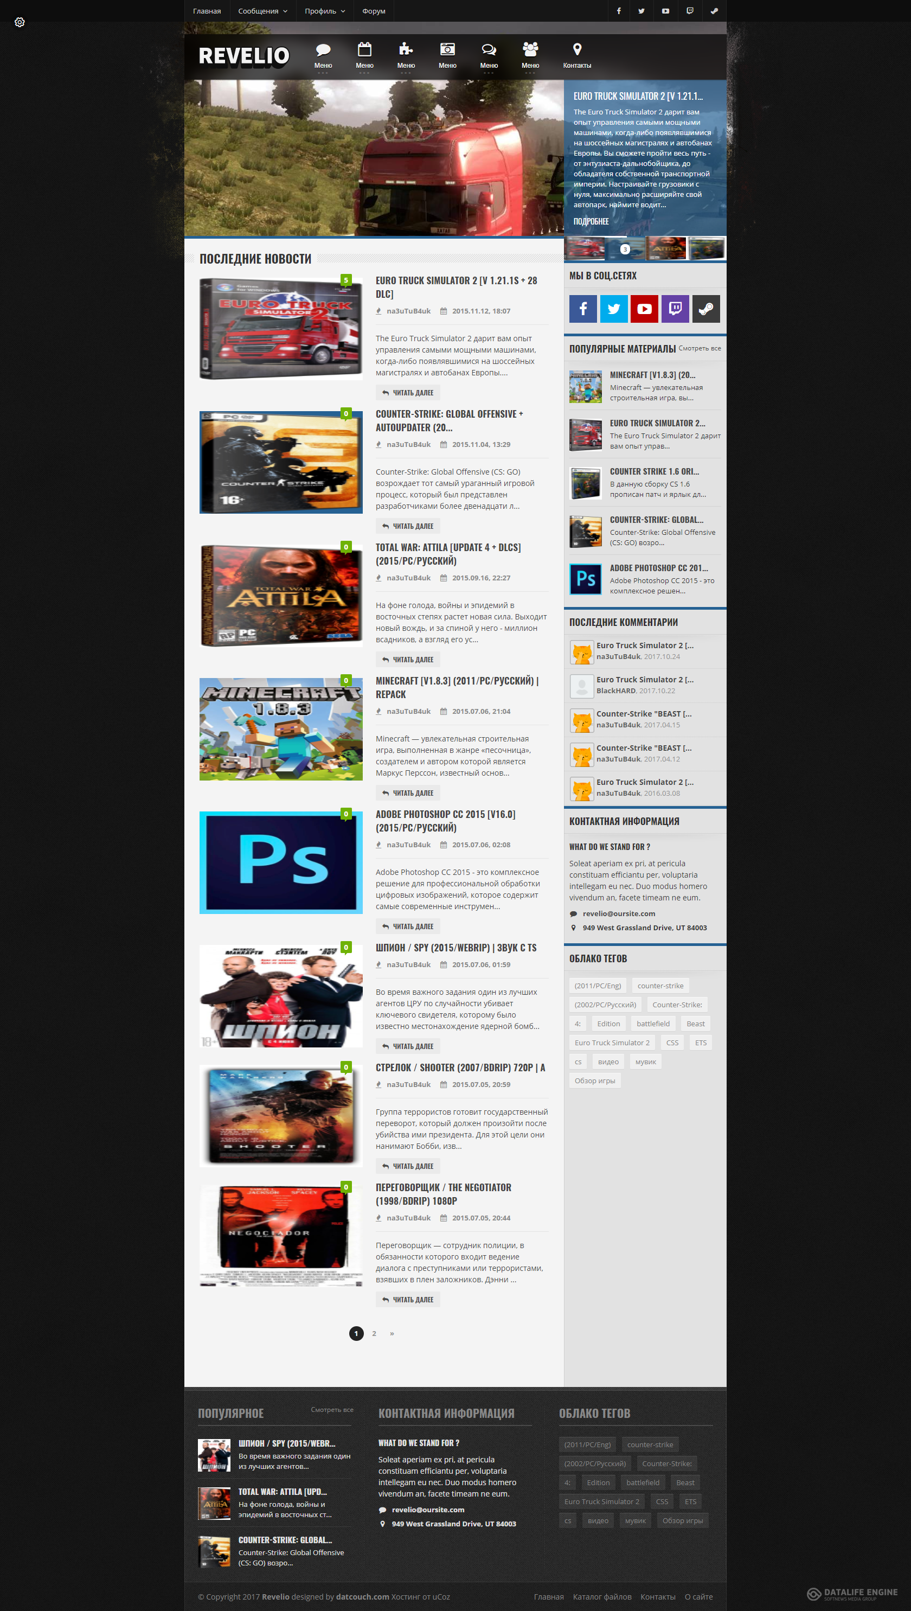Click the Twitter icon in top bar

pyautogui.click(x=641, y=11)
